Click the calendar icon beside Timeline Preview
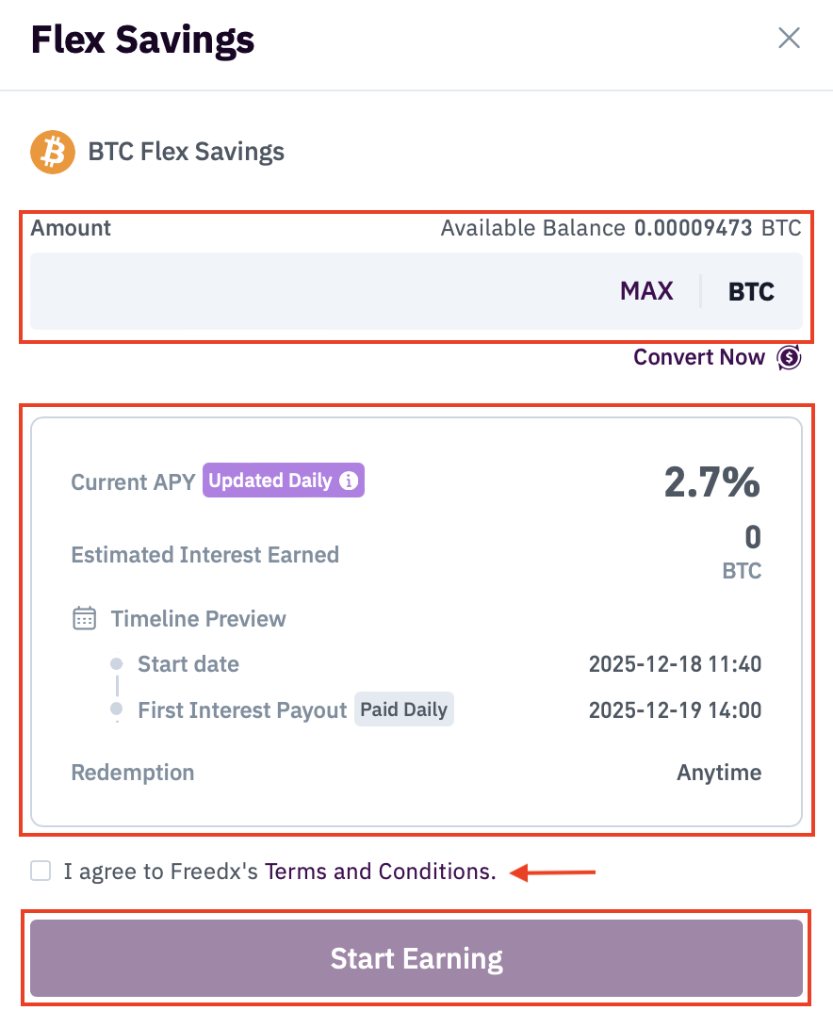This screenshot has height=1027, width=833. 85,619
